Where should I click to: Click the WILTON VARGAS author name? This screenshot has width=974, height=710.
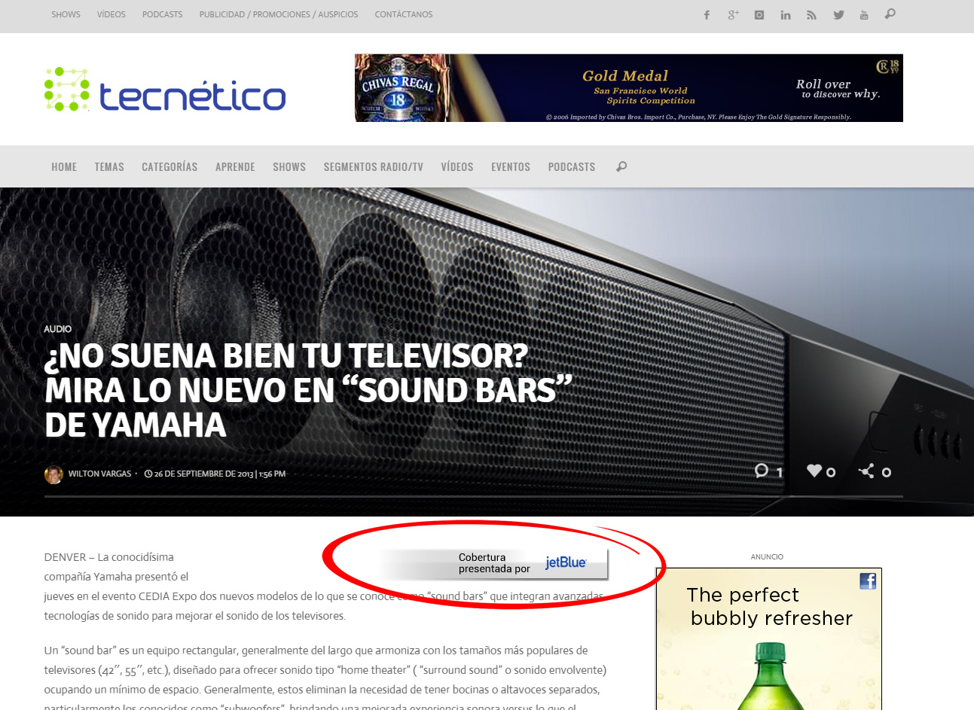(99, 474)
